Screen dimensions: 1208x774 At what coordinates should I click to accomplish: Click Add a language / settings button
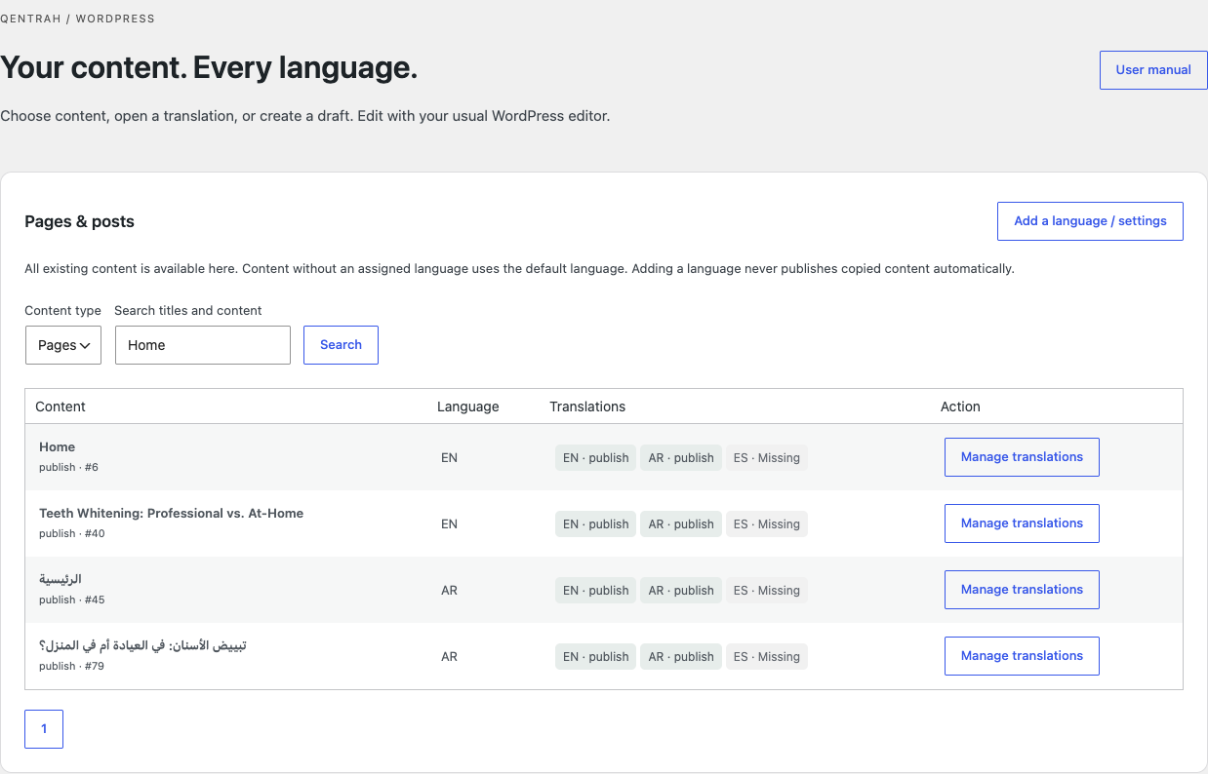pos(1090,221)
